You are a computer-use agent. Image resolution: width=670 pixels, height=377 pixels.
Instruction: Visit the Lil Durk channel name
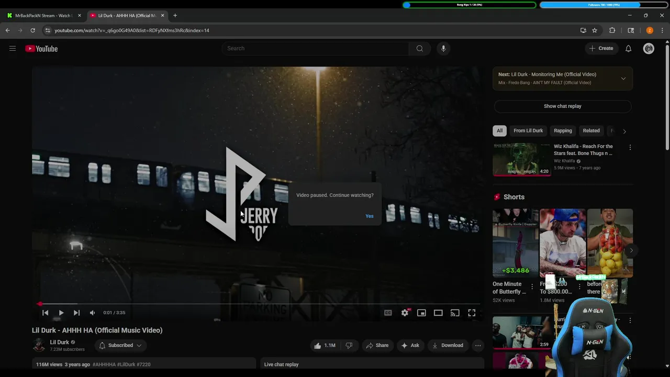point(59,342)
